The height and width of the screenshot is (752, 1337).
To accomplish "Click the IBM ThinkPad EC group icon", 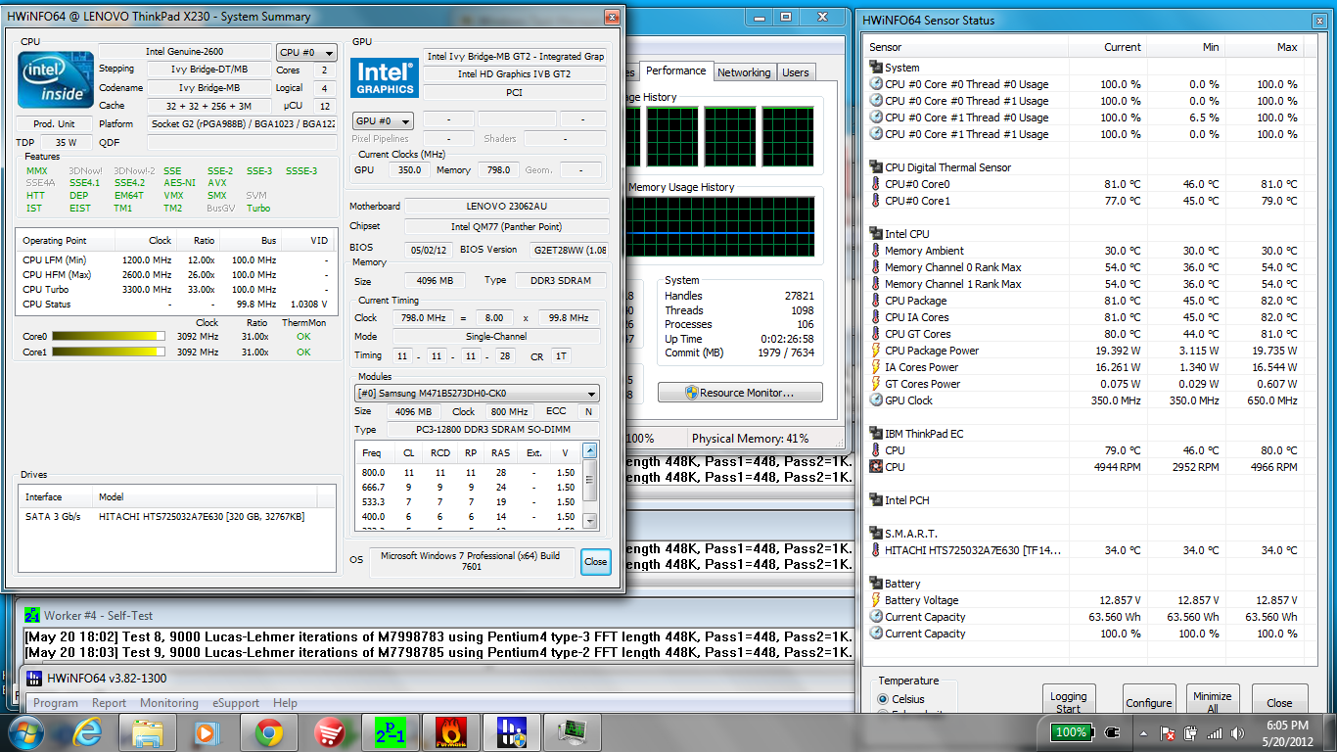I will pos(876,434).
